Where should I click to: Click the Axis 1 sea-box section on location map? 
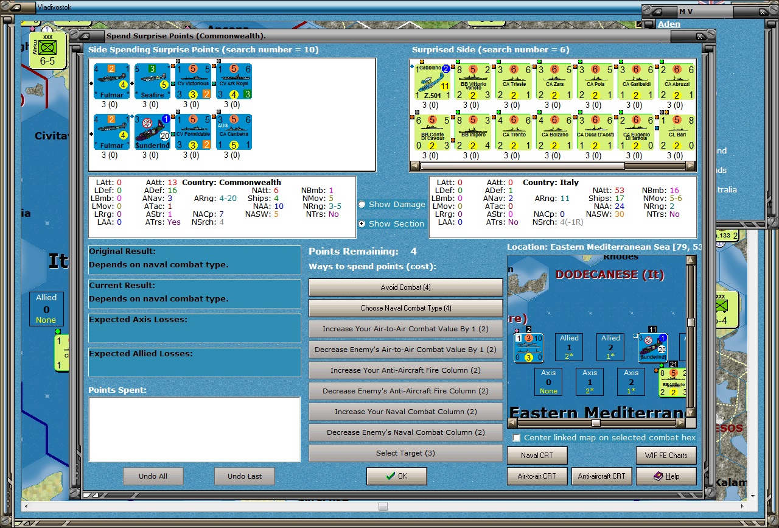(590, 382)
